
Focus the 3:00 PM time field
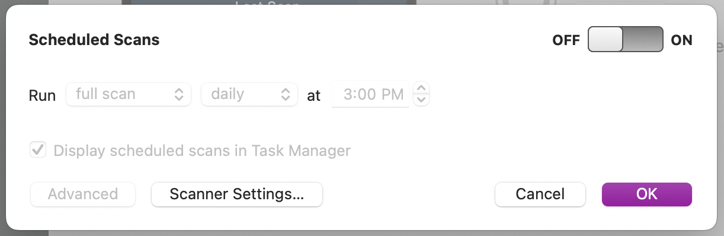click(x=370, y=94)
